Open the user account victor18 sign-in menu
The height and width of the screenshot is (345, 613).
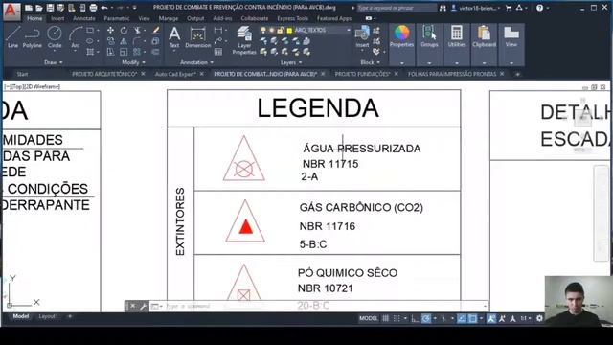click(x=475, y=8)
